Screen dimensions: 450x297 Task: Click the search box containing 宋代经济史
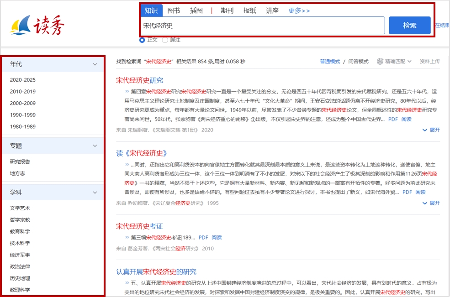point(263,26)
